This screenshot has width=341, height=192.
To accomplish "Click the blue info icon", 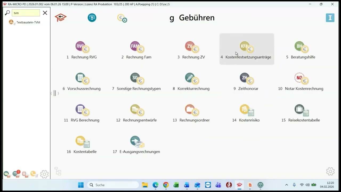I will (330, 18).
